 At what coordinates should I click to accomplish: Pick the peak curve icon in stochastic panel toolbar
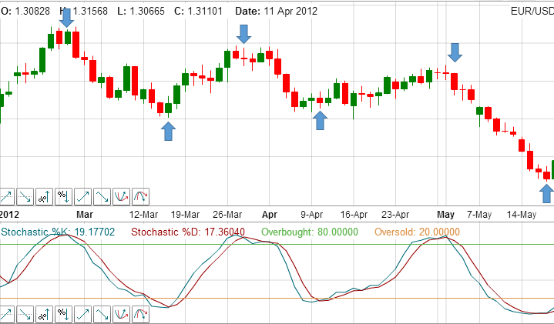click(140, 314)
